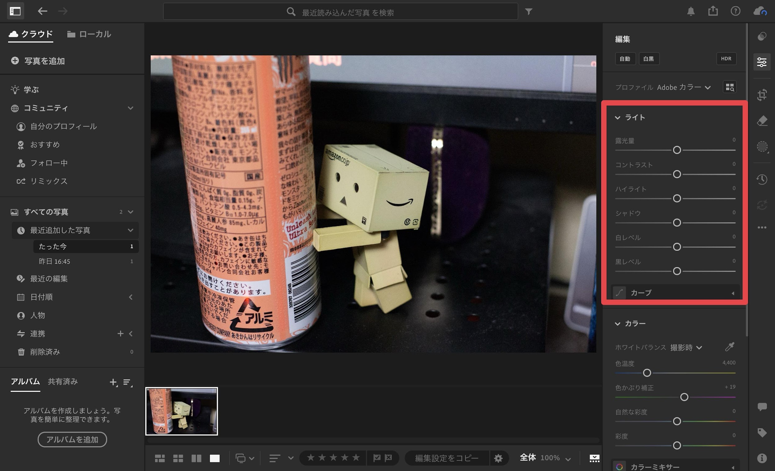
Task: Click the share export icon
Action: tap(713, 11)
